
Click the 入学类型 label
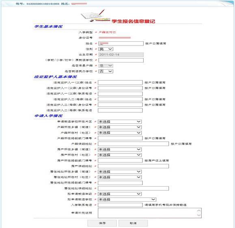[85, 32]
